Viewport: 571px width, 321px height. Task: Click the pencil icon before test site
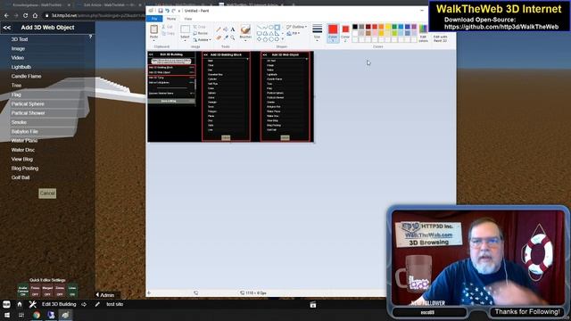click(97, 304)
